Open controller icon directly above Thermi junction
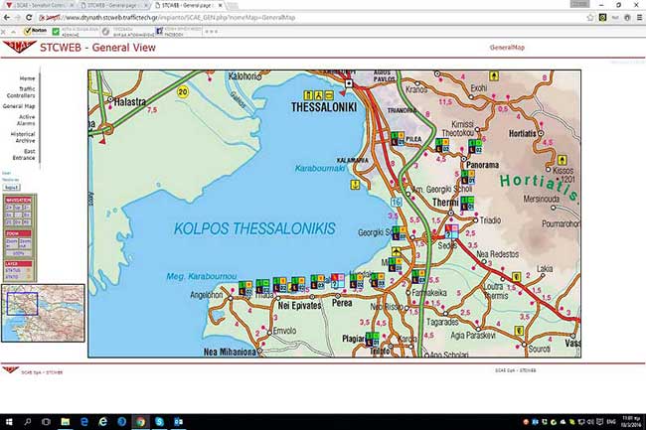This screenshot has height=430, width=646. [x=467, y=203]
